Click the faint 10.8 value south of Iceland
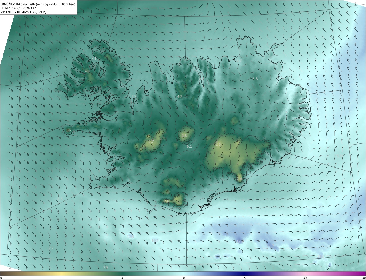The height and width of the screenshot is (280, 366). [130, 236]
